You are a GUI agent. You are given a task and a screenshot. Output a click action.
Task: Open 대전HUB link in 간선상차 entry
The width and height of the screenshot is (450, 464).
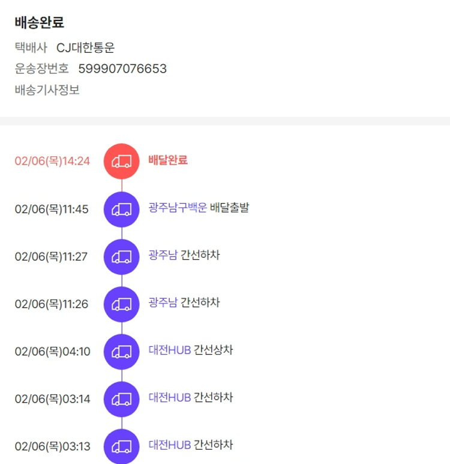(x=170, y=350)
